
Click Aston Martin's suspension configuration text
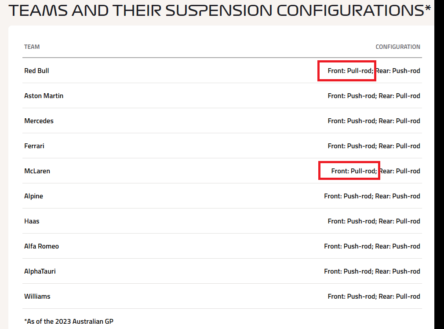click(374, 95)
